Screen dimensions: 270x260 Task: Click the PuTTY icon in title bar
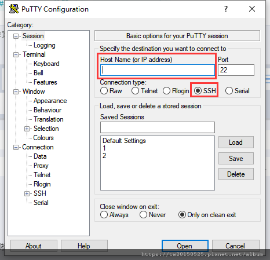pos(14,9)
